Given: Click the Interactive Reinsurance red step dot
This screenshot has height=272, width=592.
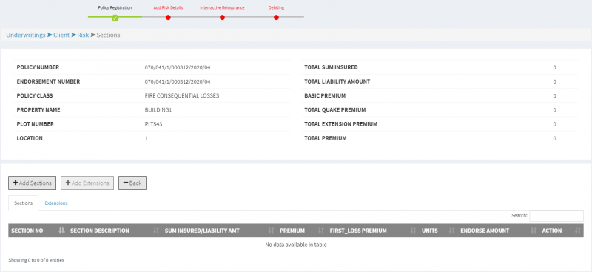Looking at the screenshot, I should pos(222,17).
